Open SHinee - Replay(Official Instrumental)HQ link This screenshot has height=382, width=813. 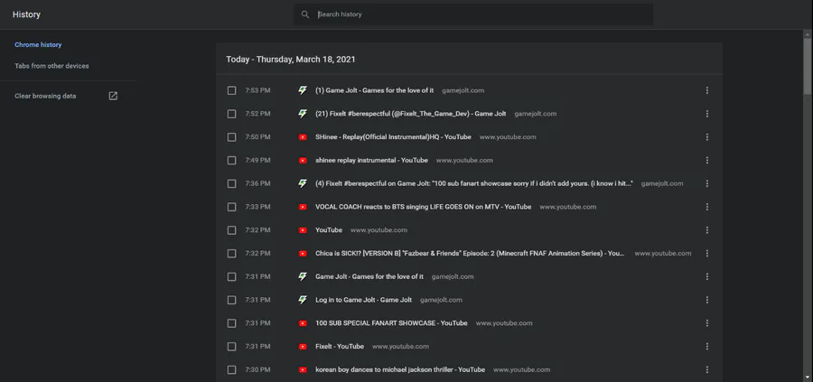393,137
